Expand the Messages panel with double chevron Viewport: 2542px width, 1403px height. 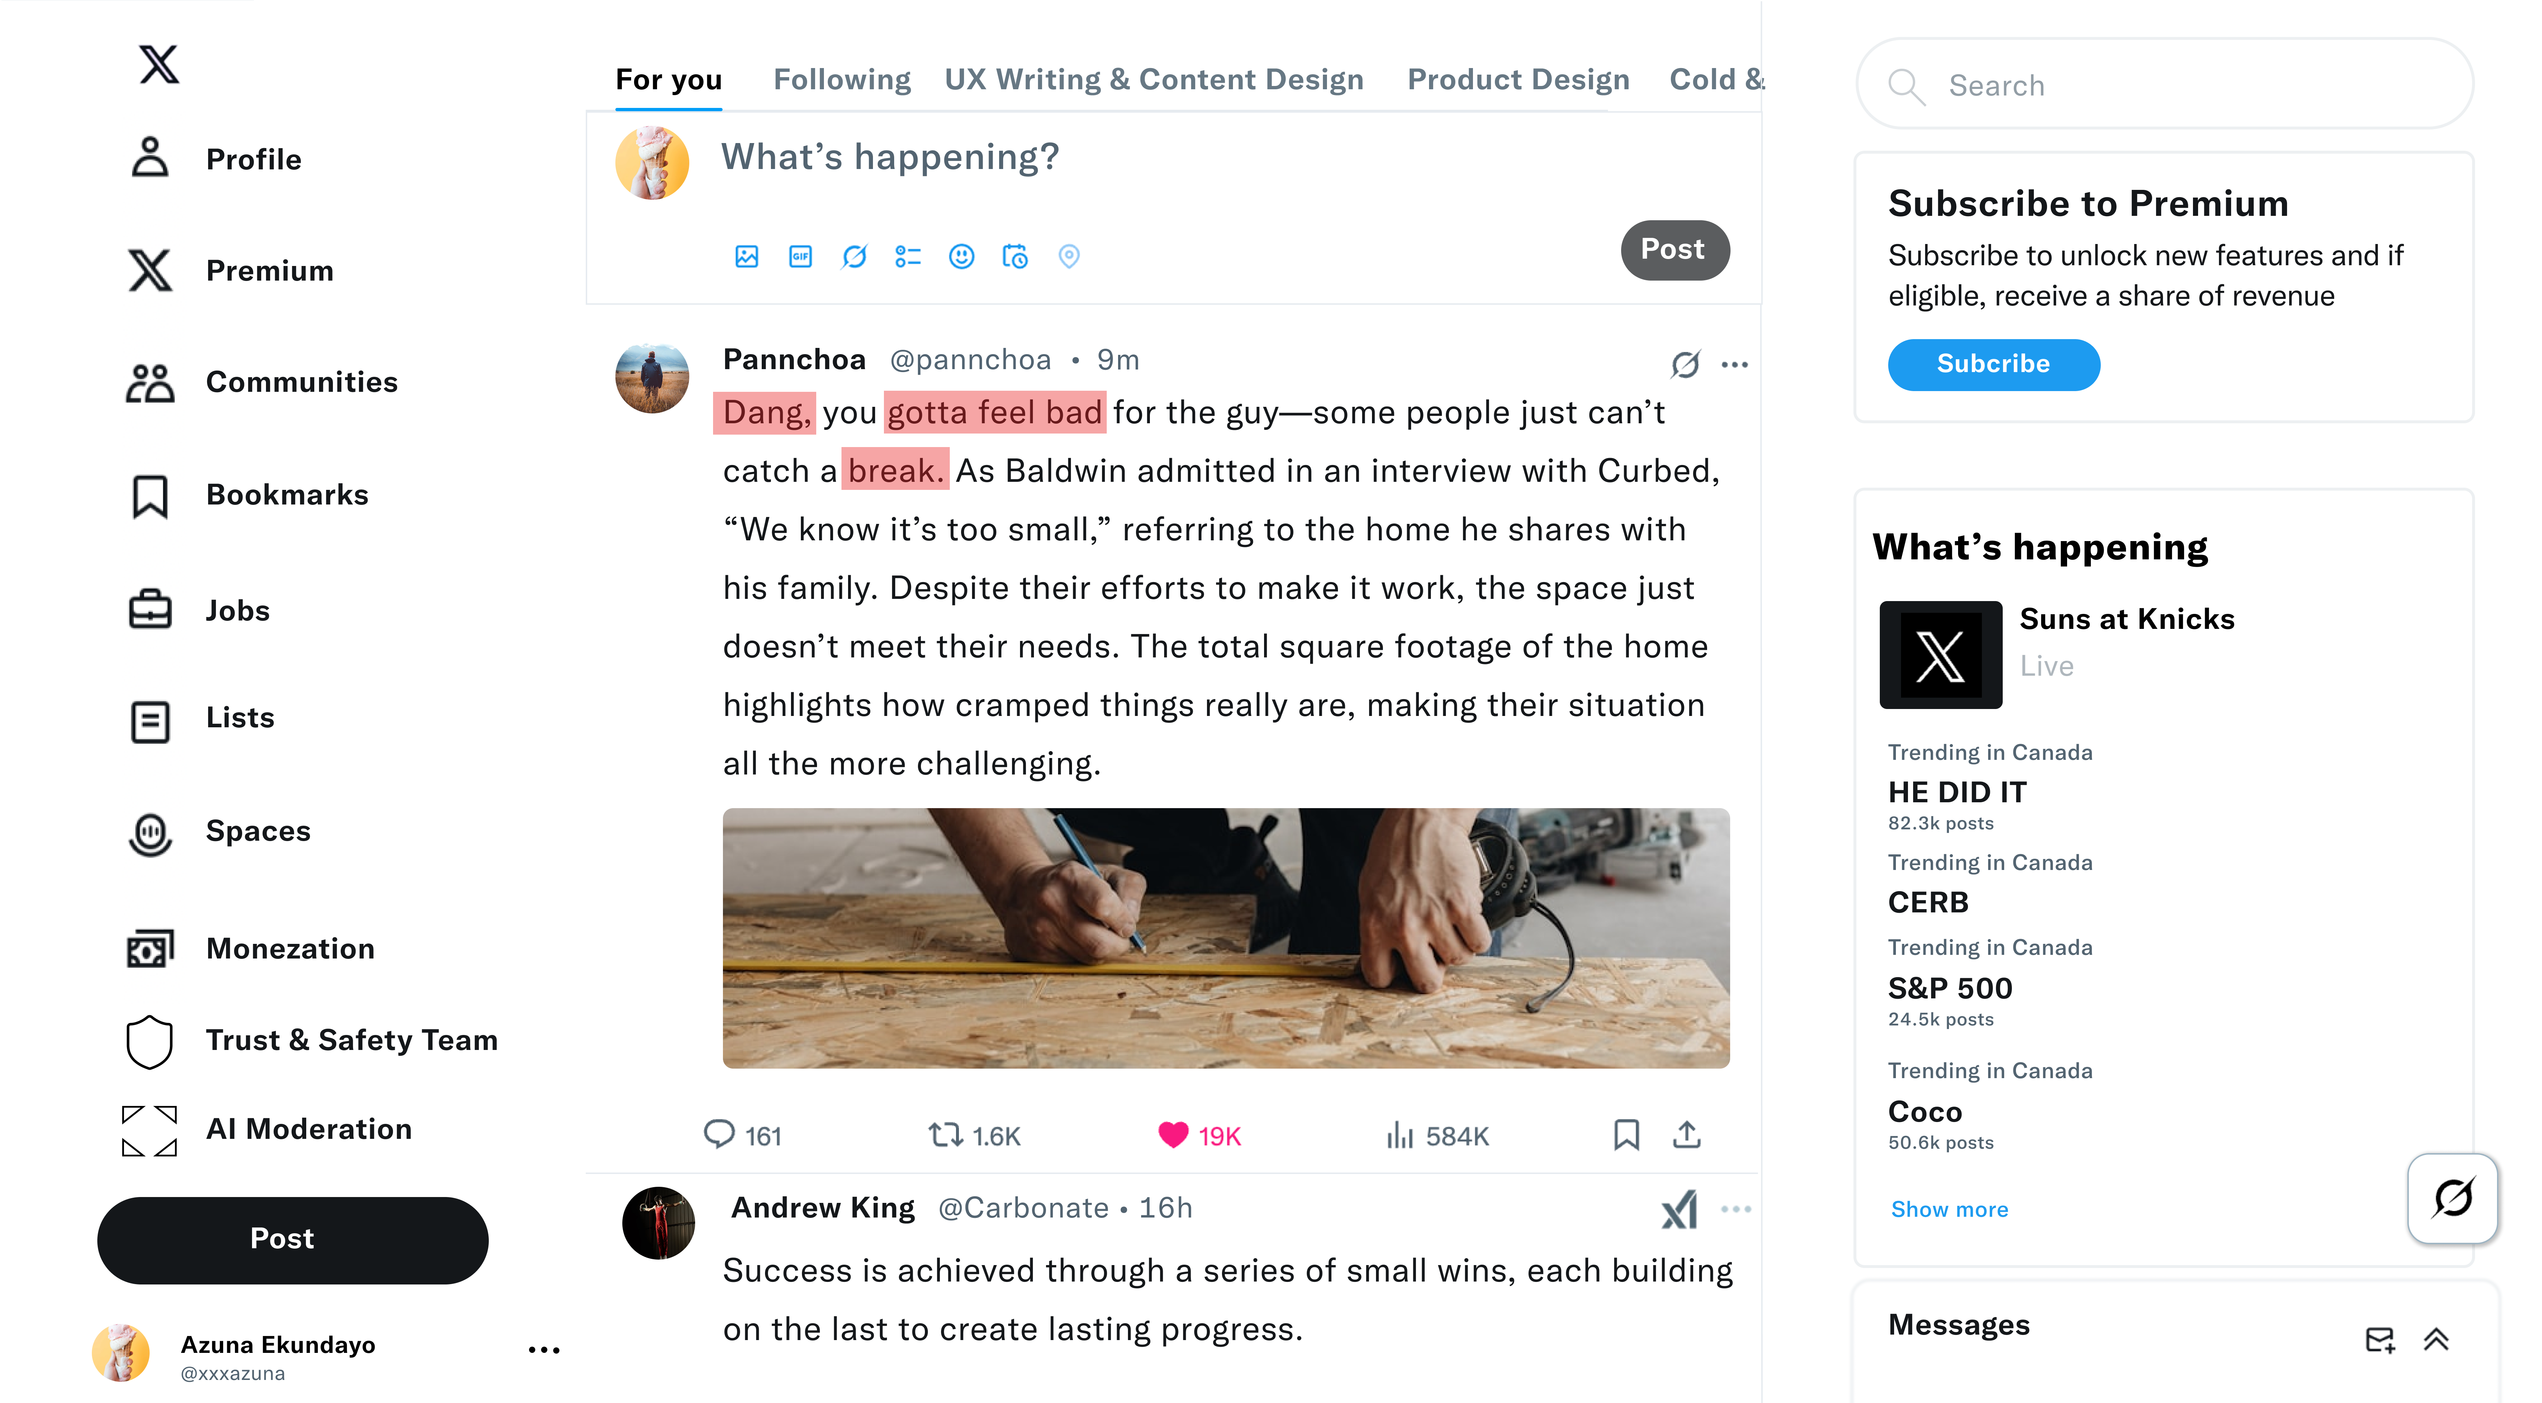2436,1339
